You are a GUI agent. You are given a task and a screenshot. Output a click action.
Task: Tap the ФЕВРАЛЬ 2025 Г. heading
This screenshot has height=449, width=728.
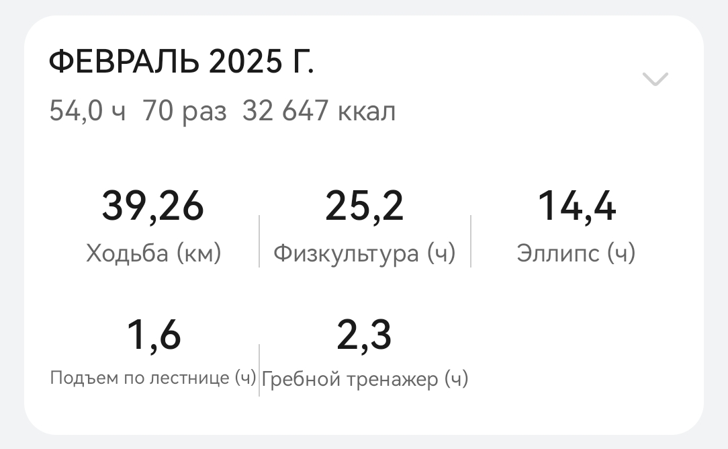[x=181, y=63]
